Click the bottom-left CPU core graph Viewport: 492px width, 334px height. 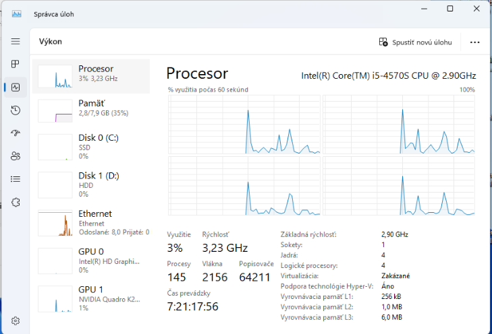click(244, 186)
